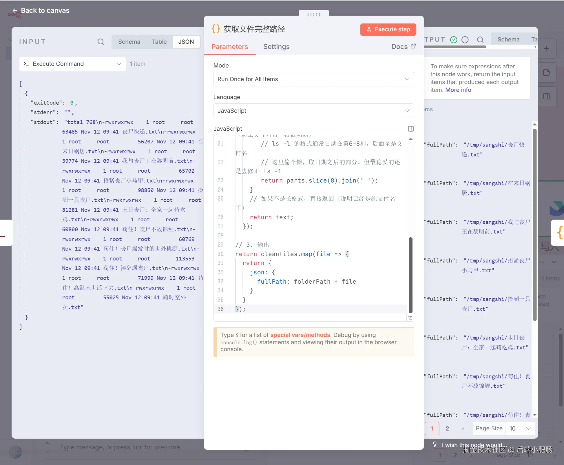Expand the JavaScript code editor to full screen

411,129
